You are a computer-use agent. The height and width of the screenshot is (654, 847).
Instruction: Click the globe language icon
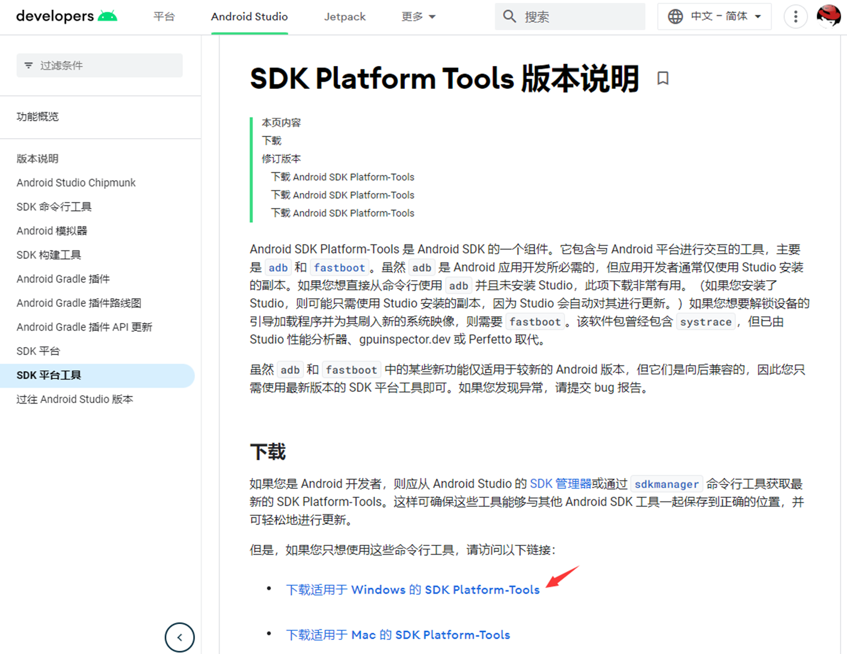675,17
